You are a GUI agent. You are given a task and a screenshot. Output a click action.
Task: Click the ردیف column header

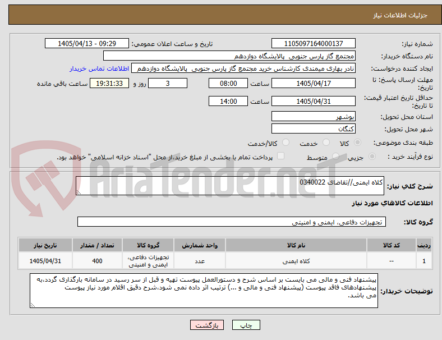click(423, 245)
